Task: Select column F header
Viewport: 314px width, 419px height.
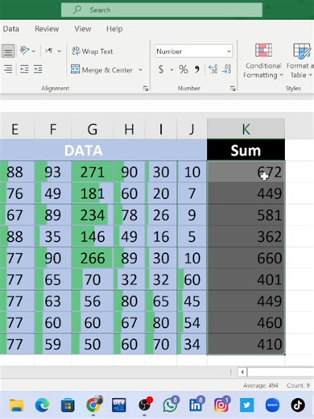Action: pyautogui.click(x=53, y=129)
